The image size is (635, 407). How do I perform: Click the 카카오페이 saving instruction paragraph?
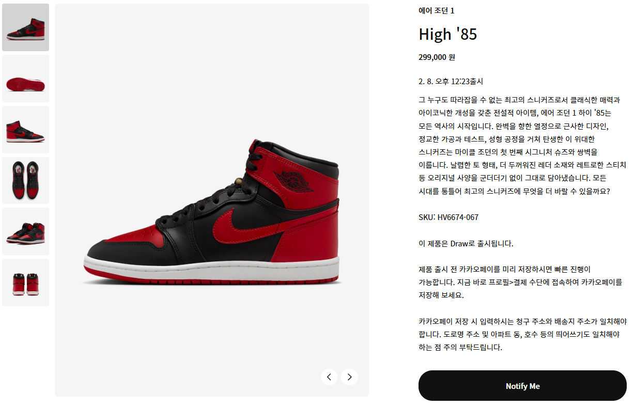(x=520, y=283)
